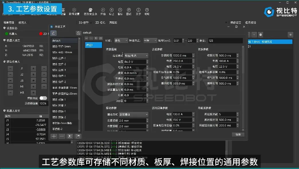Open the 2D 相机 tab

[x=100, y=23]
